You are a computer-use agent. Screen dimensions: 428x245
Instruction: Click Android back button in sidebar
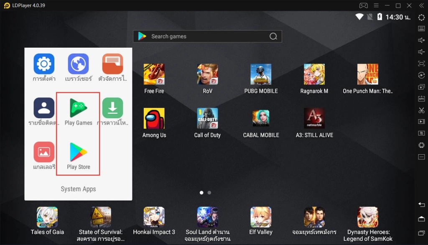click(x=421, y=204)
